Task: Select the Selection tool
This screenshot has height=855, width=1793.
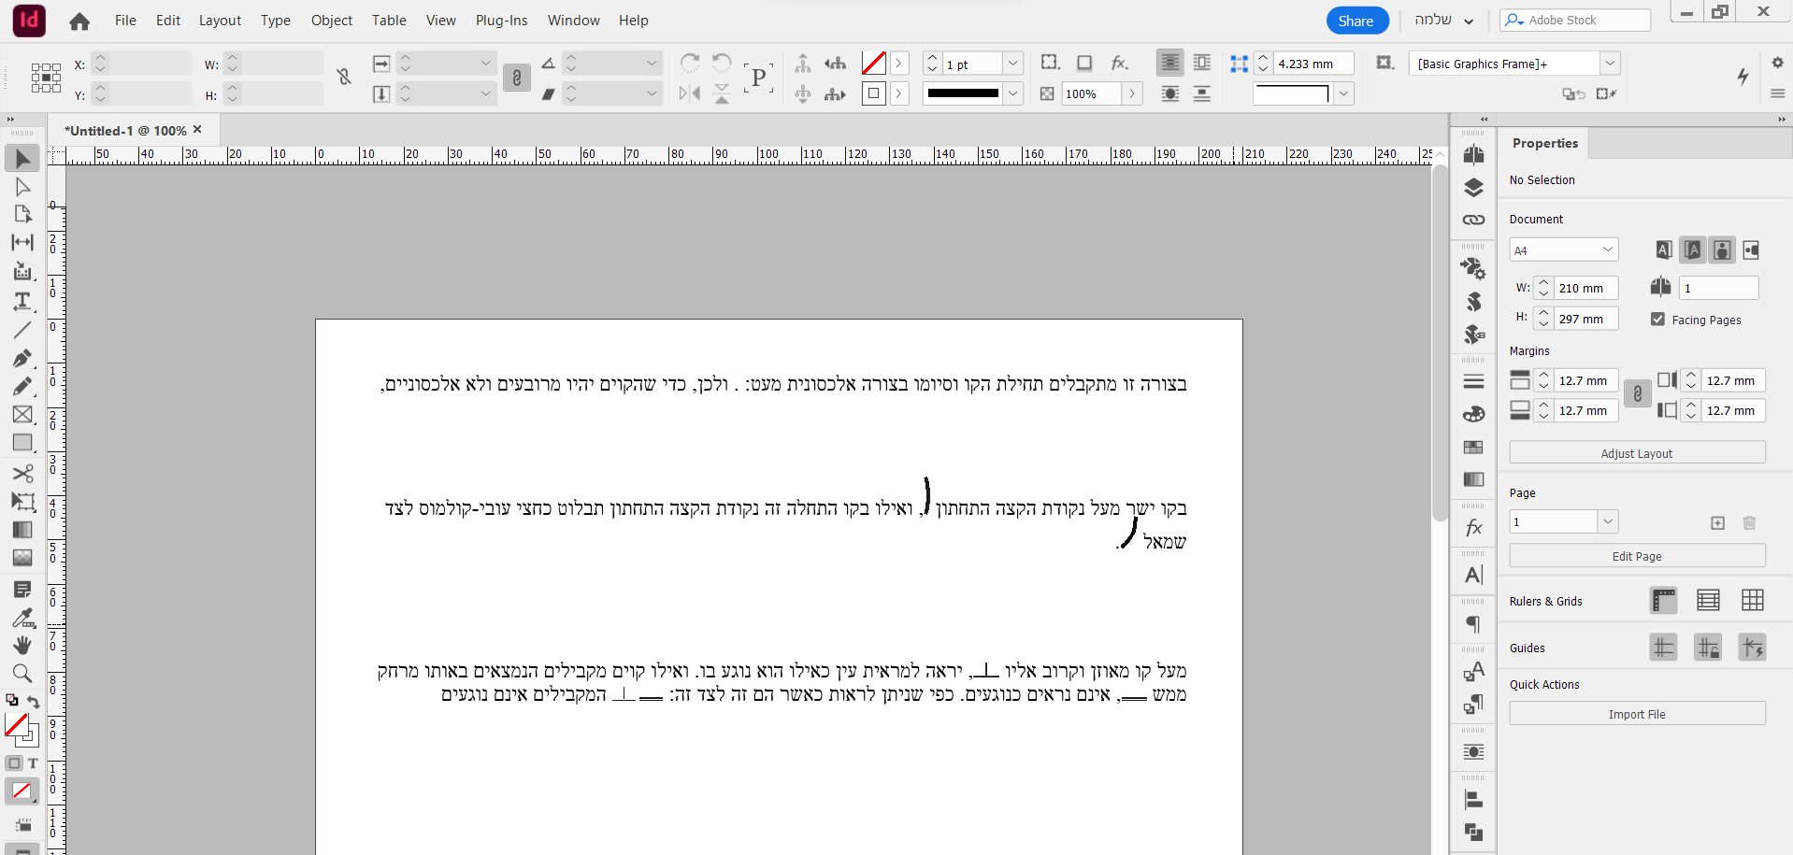Action: coord(22,159)
